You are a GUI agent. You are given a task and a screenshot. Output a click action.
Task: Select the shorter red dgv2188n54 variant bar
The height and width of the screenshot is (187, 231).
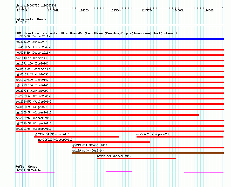click(x=107, y=115)
